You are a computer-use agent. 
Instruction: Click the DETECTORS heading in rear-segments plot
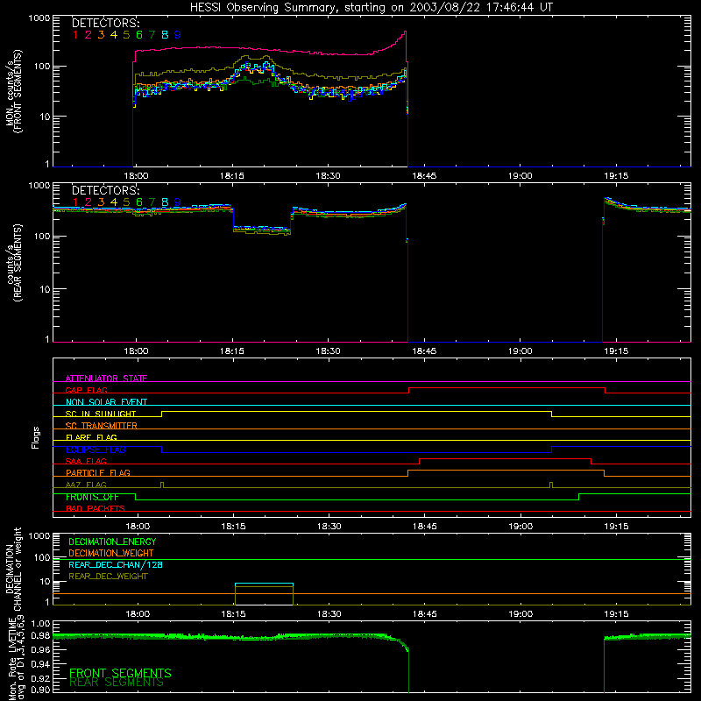pos(105,190)
